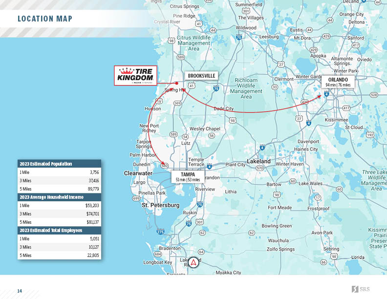Click the Plant City map label
Image resolution: width=387 pixels, height=299 pixels.
point(235,165)
